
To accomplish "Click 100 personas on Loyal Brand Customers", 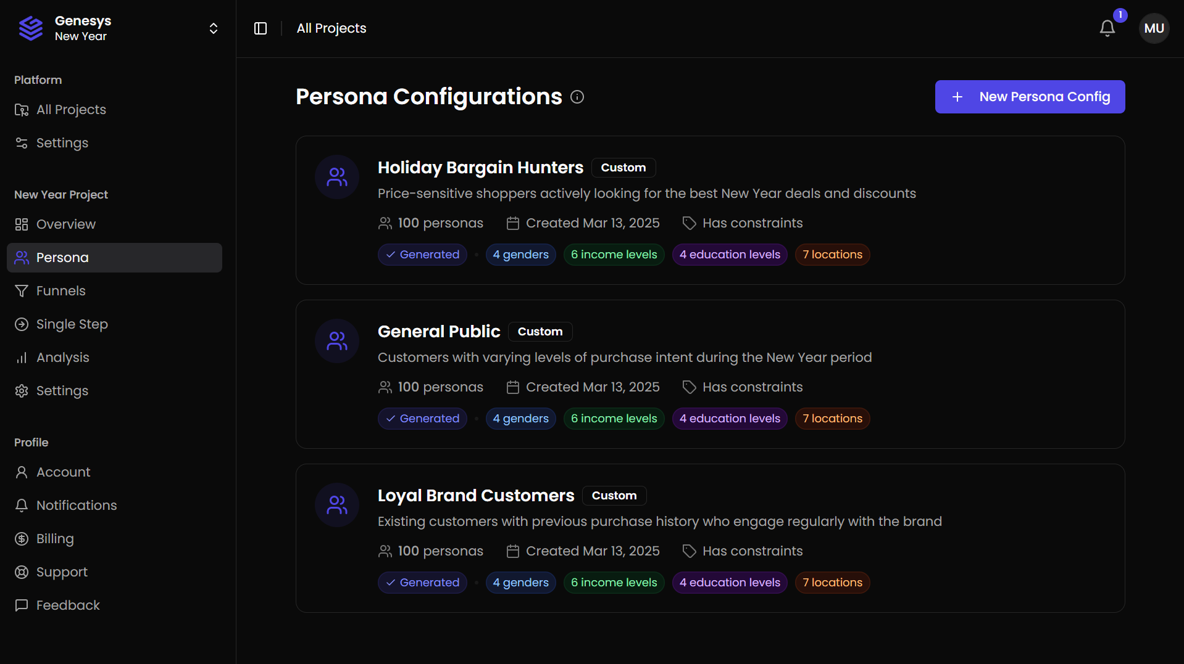I will point(431,551).
